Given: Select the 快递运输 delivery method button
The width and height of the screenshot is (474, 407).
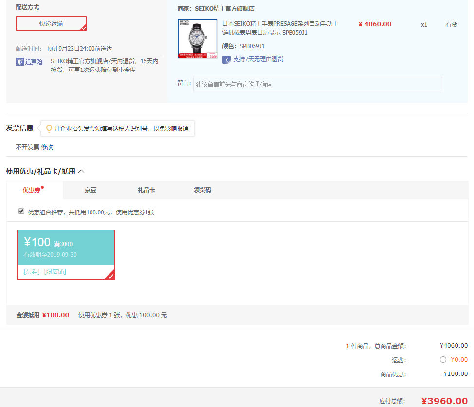Looking at the screenshot, I should click(x=51, y=23).
